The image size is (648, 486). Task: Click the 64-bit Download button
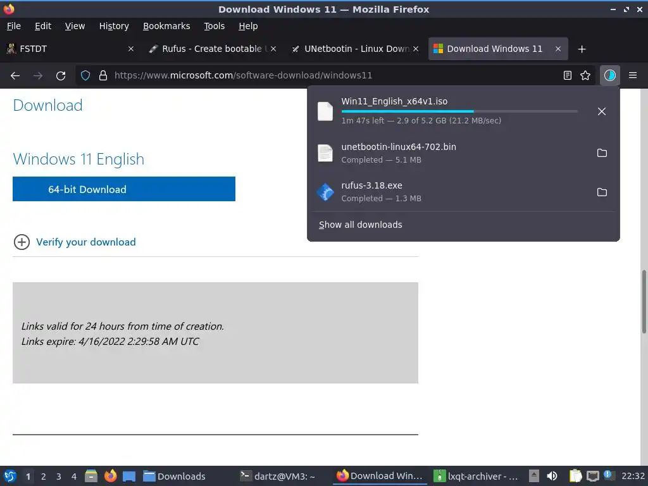point(124,189)
